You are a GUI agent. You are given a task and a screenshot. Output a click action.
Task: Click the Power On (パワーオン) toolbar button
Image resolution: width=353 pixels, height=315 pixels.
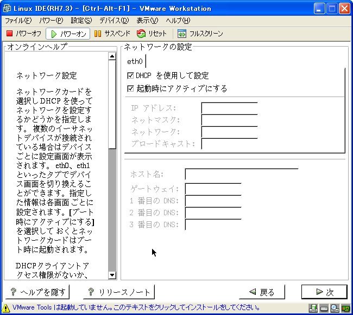(x=68, y=34)
